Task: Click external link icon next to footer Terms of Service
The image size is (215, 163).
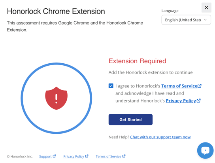Action: point(124,156)
